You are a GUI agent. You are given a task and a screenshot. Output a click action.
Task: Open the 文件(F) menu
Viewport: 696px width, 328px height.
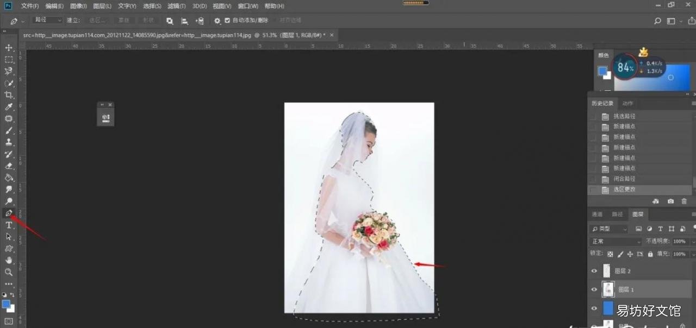pos(30,6)
